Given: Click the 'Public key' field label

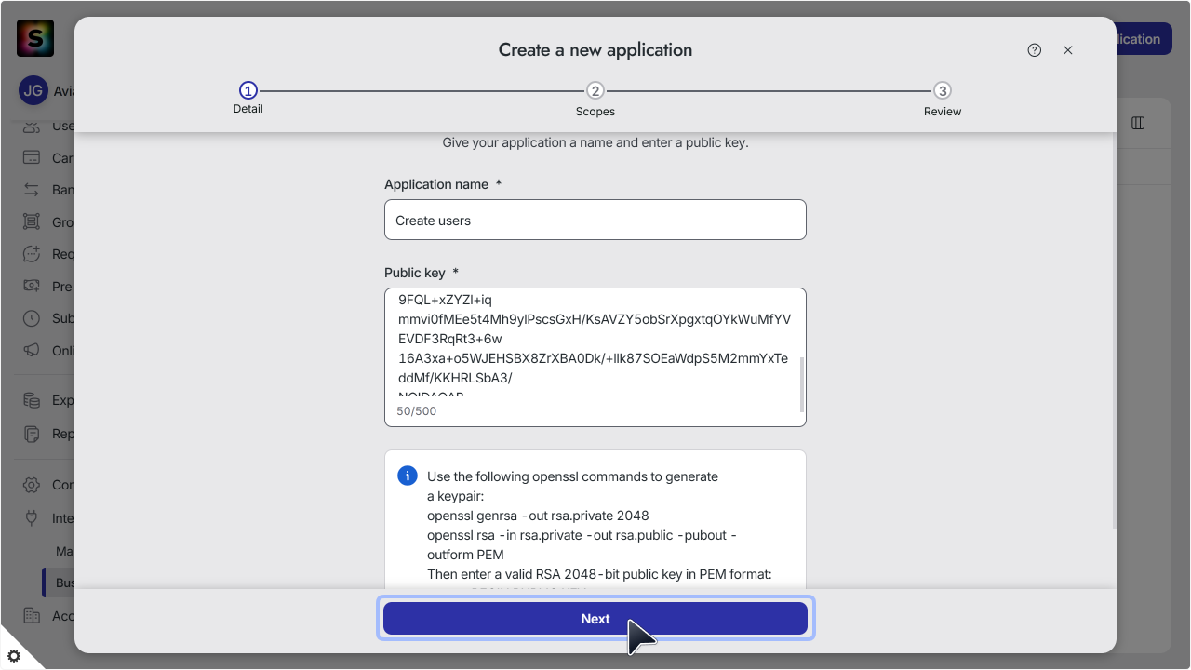Looking at the screenshot, I should point(415,273).
